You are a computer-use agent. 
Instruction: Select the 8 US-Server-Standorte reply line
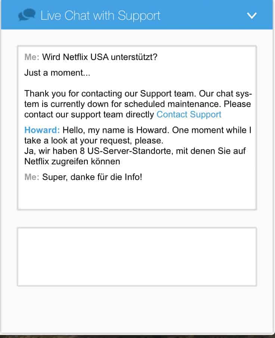tap(135, 151)
